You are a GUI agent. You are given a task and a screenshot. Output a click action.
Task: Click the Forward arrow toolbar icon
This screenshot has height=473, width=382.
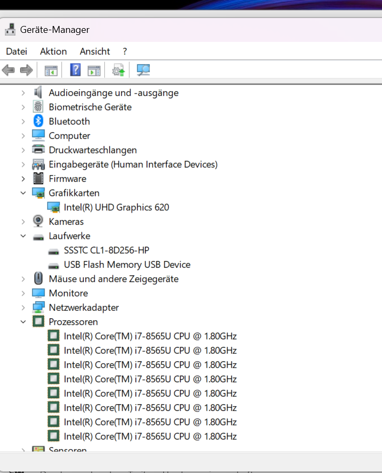tap(26, 71)
